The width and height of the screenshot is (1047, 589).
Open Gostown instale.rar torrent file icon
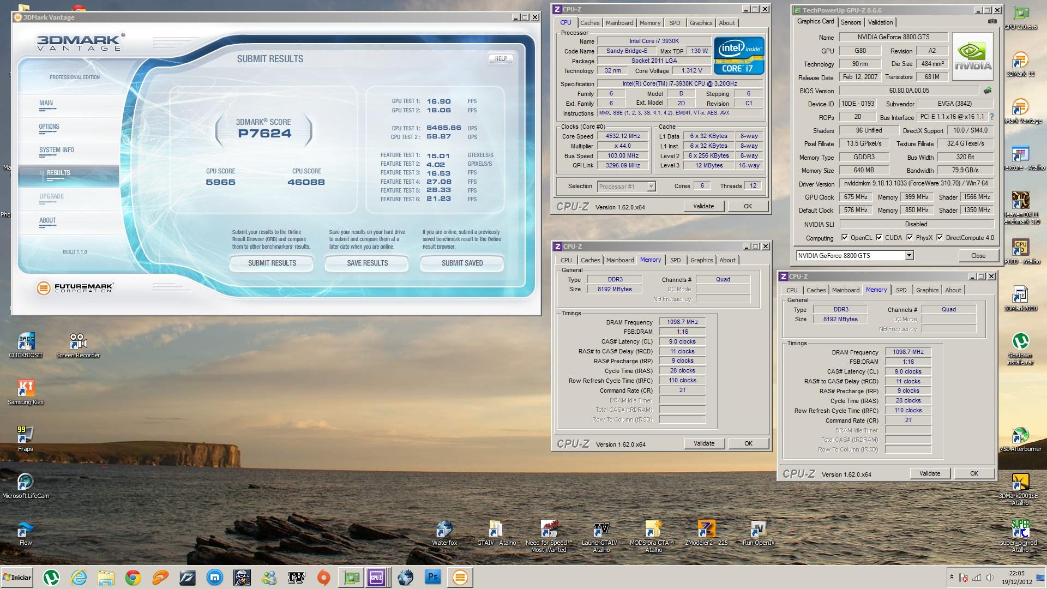click(x=1020, y=349)
